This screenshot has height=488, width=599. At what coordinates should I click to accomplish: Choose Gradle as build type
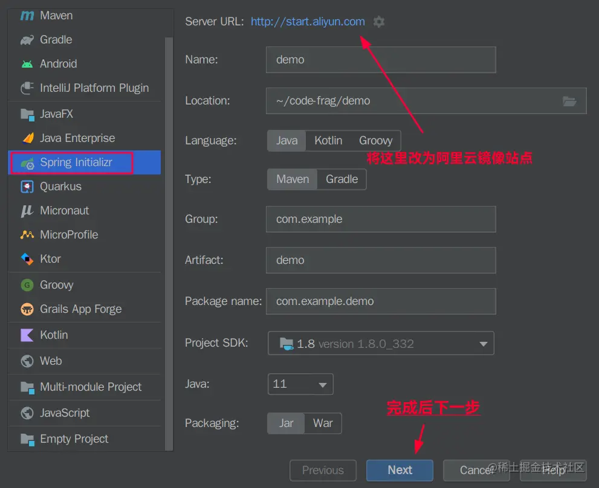tap(342, 179)
